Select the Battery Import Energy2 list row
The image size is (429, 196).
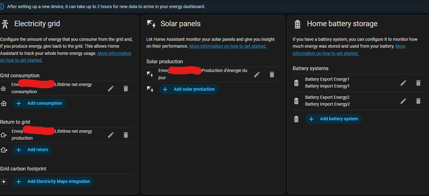[x=327, y=104]
